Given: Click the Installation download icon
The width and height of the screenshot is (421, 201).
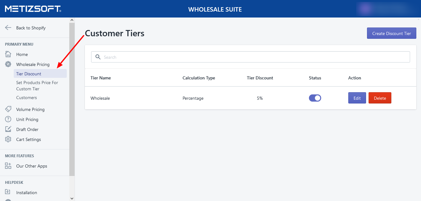Looking at the screenshot, I should [x=8, y=192].
